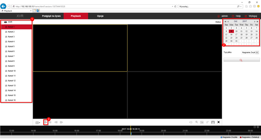Open the screen layout grid dropdown

tap(38, 123)
